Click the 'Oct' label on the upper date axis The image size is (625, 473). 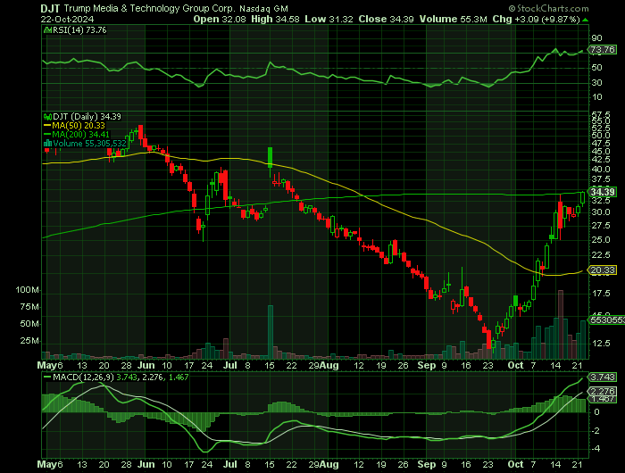(x=516, y=365)
